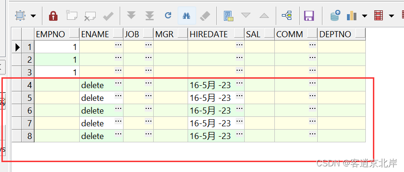Select the MGR column header
404x172 pixels.
[x=171, y=34]
